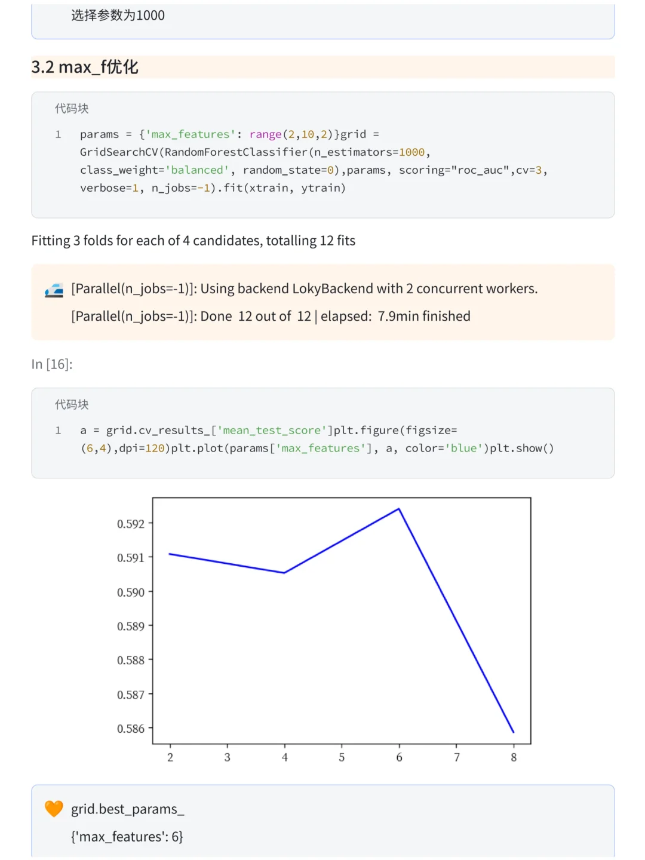Click the 3.2 max_f优化 section heading
The width and height of the screenshot is (645, 860).
click(x=85, y=67)
